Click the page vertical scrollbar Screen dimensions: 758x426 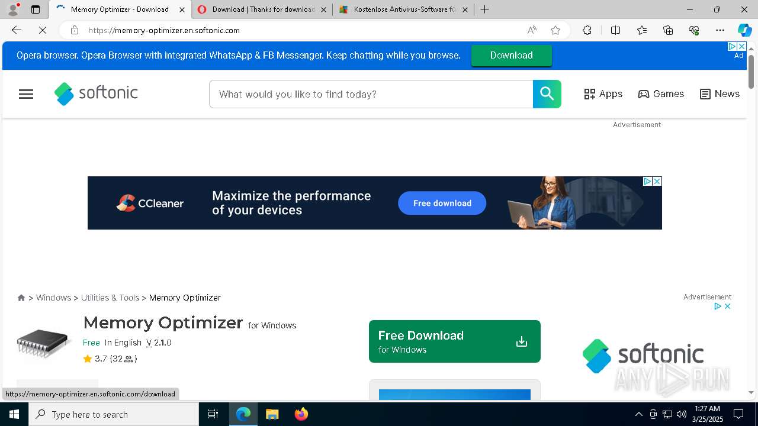[x=751, y=71]
